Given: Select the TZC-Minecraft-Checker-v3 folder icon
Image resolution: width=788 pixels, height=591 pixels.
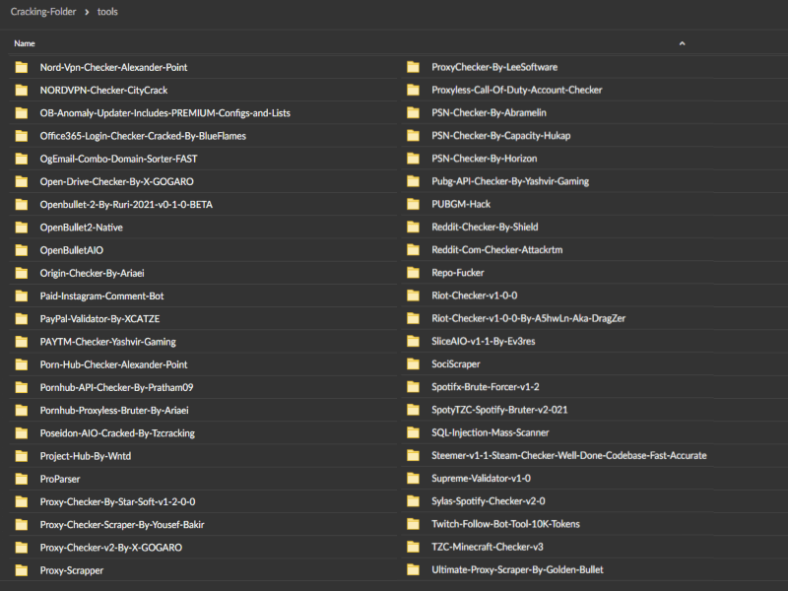Looking at the screenshot, I should pyautogui.click(x=413, y=547).
